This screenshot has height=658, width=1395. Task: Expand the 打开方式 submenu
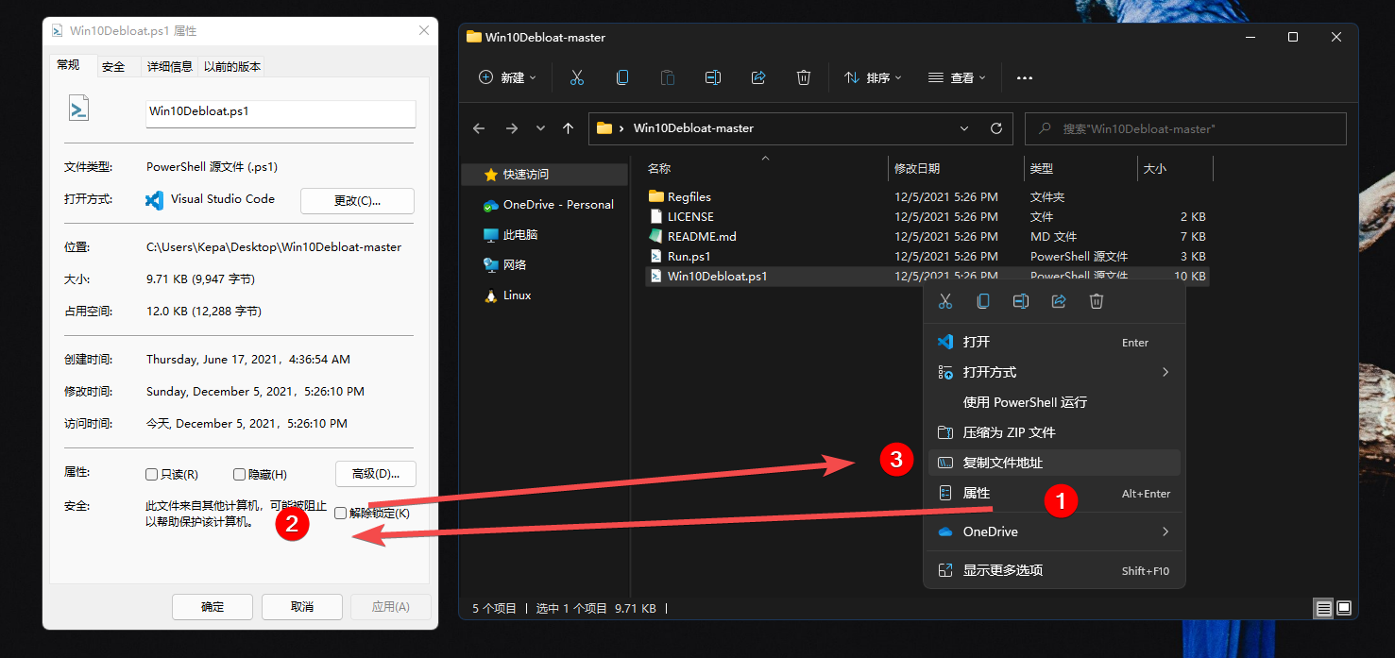pos(1053,372)
